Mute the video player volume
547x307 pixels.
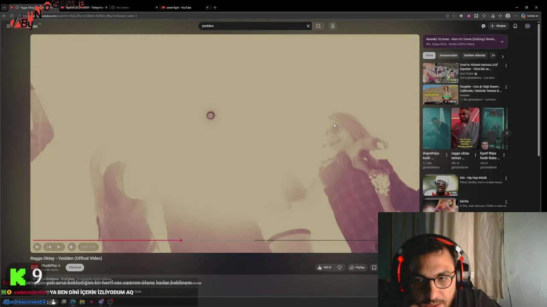pyautogui.click(x=72, y=246)
